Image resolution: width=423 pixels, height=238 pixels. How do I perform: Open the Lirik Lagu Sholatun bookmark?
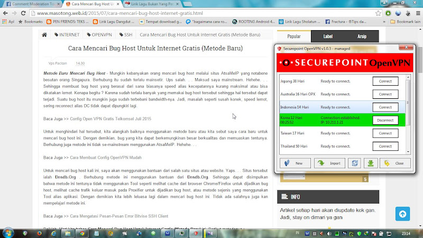300,22
